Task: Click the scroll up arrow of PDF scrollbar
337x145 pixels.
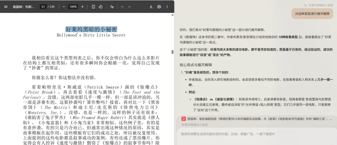Action: click(172, 15)
